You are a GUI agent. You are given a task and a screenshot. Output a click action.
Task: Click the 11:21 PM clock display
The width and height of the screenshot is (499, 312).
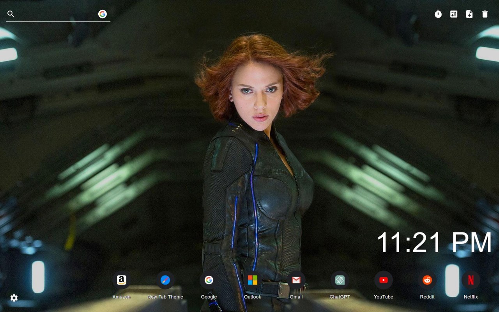434,242
